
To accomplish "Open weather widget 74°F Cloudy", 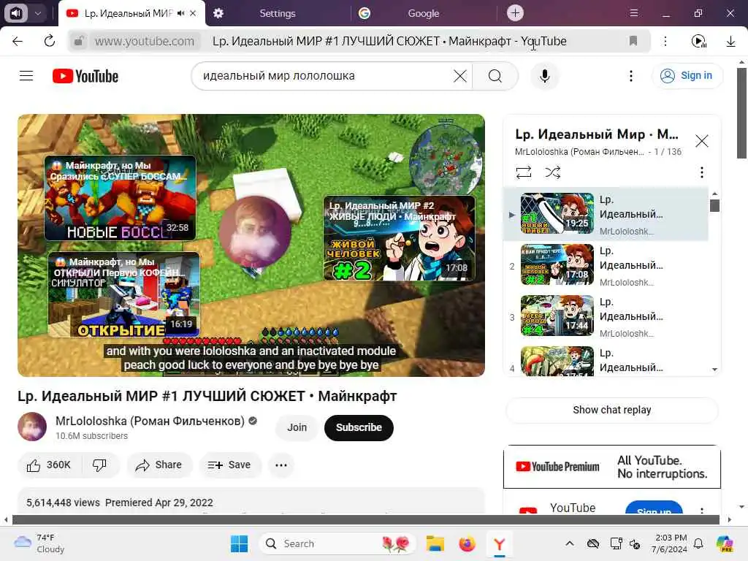I will 39,543.
